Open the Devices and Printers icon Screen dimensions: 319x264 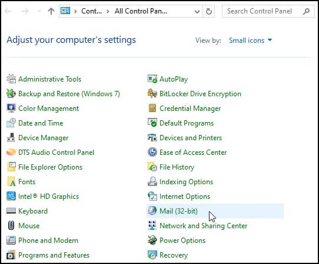coord(152,138)
